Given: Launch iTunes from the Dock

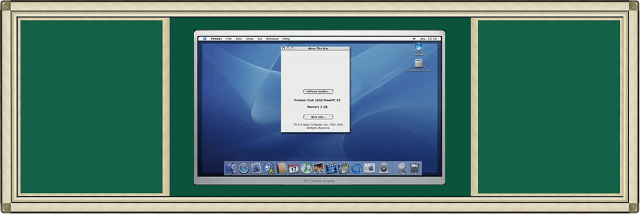Looking at the screenshot, I should click(x=306, y=168).
